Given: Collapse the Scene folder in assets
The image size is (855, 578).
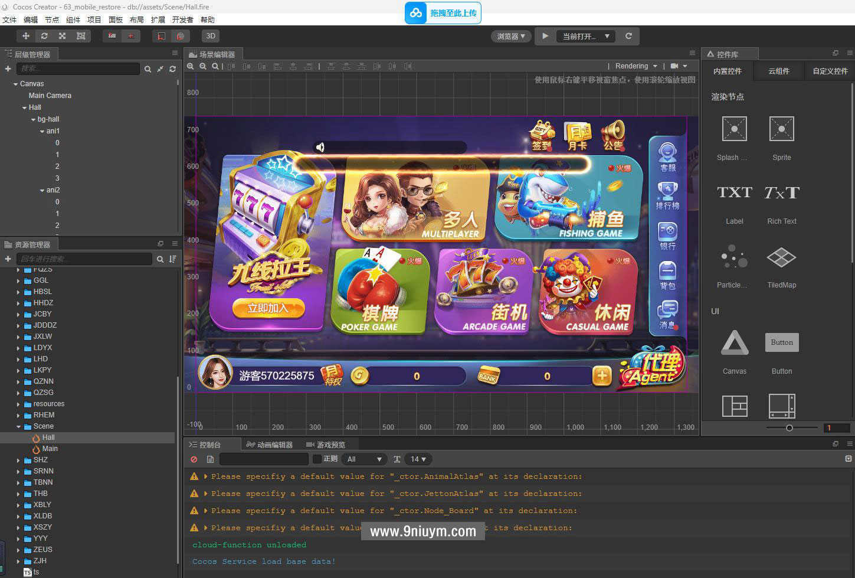Looking at the screenshot, I should (18, 426).
